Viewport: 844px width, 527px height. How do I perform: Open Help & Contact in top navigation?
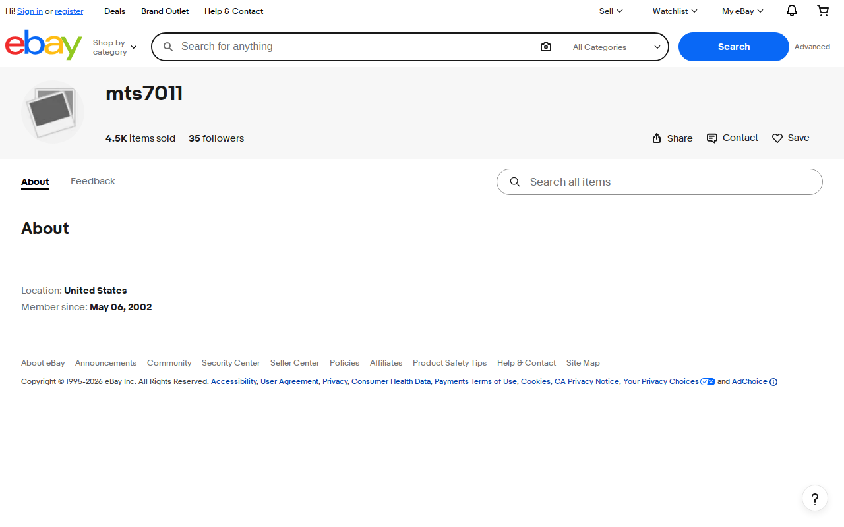[x=233, y=11]
